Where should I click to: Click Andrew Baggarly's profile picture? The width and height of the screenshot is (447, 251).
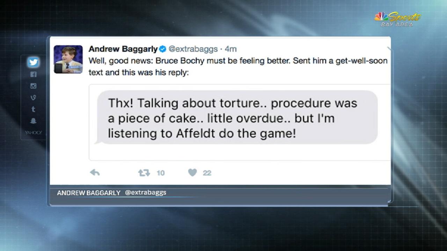[68, 59]
